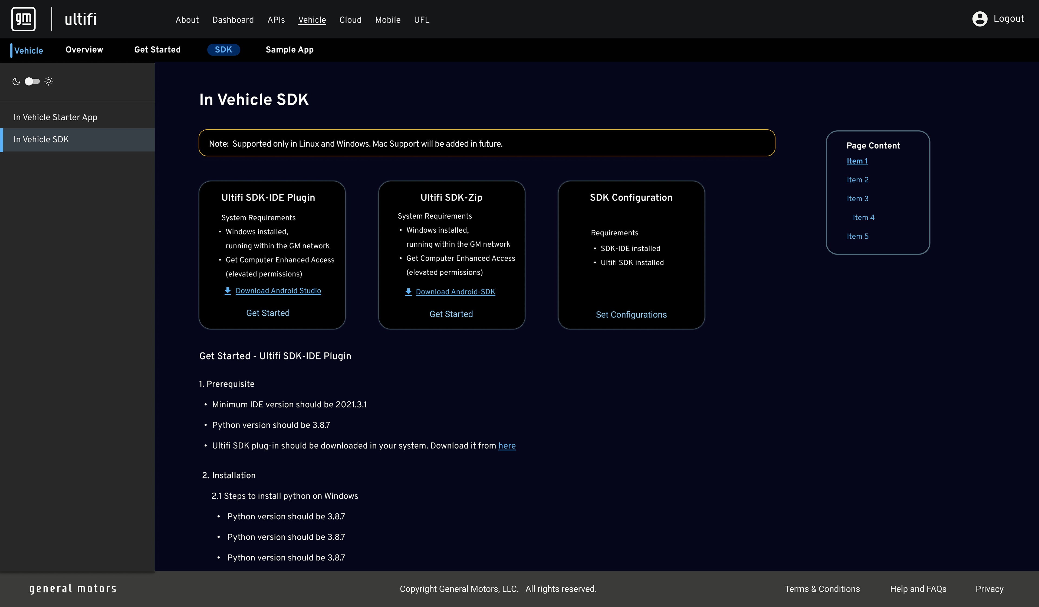The width and height of the screenshot is (1039, 607).
Task: Open the Mobile menu item
Action: [388, 20]
